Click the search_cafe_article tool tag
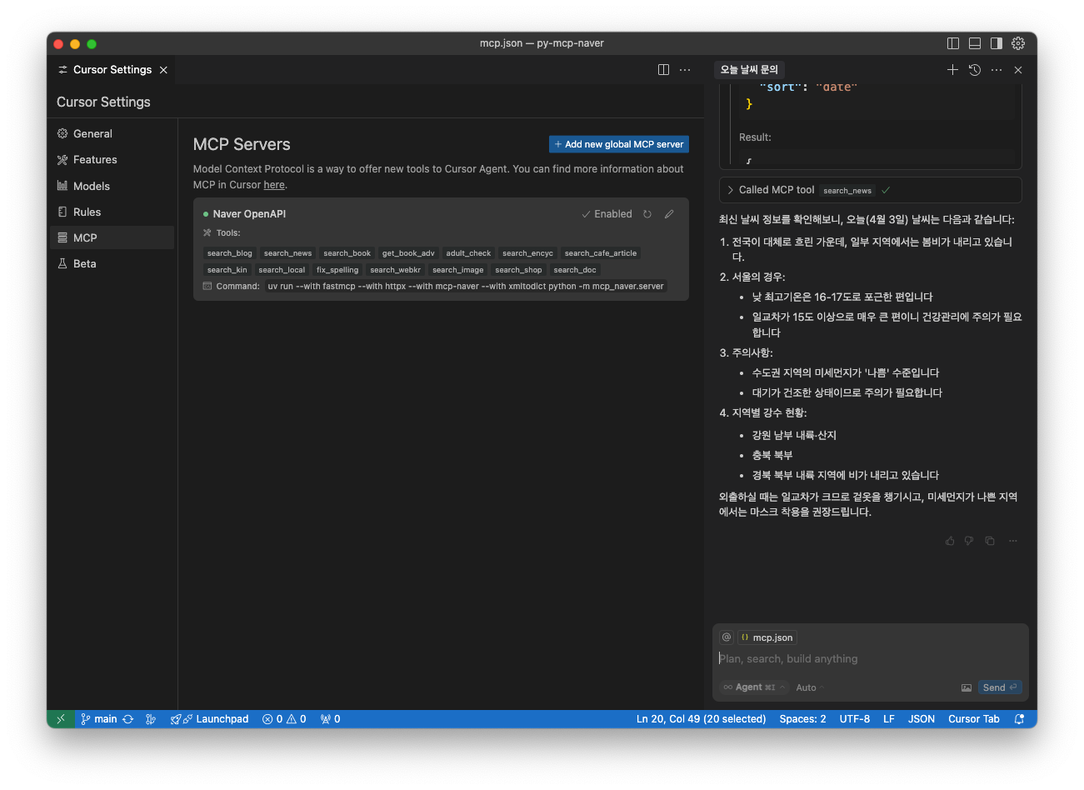The width and height of the screenshot is (1084, 790). [601, 253]
